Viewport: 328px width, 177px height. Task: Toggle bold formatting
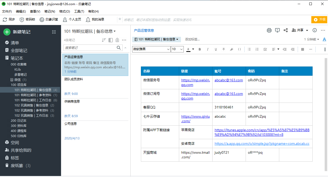point(200,49)
